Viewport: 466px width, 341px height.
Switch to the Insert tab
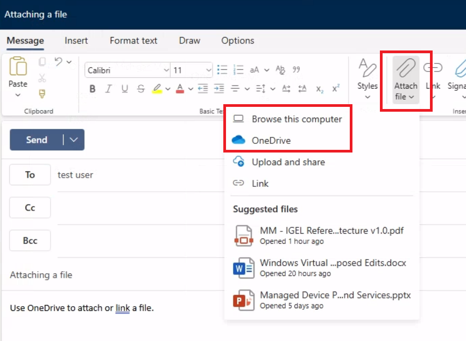pos(76,41)
